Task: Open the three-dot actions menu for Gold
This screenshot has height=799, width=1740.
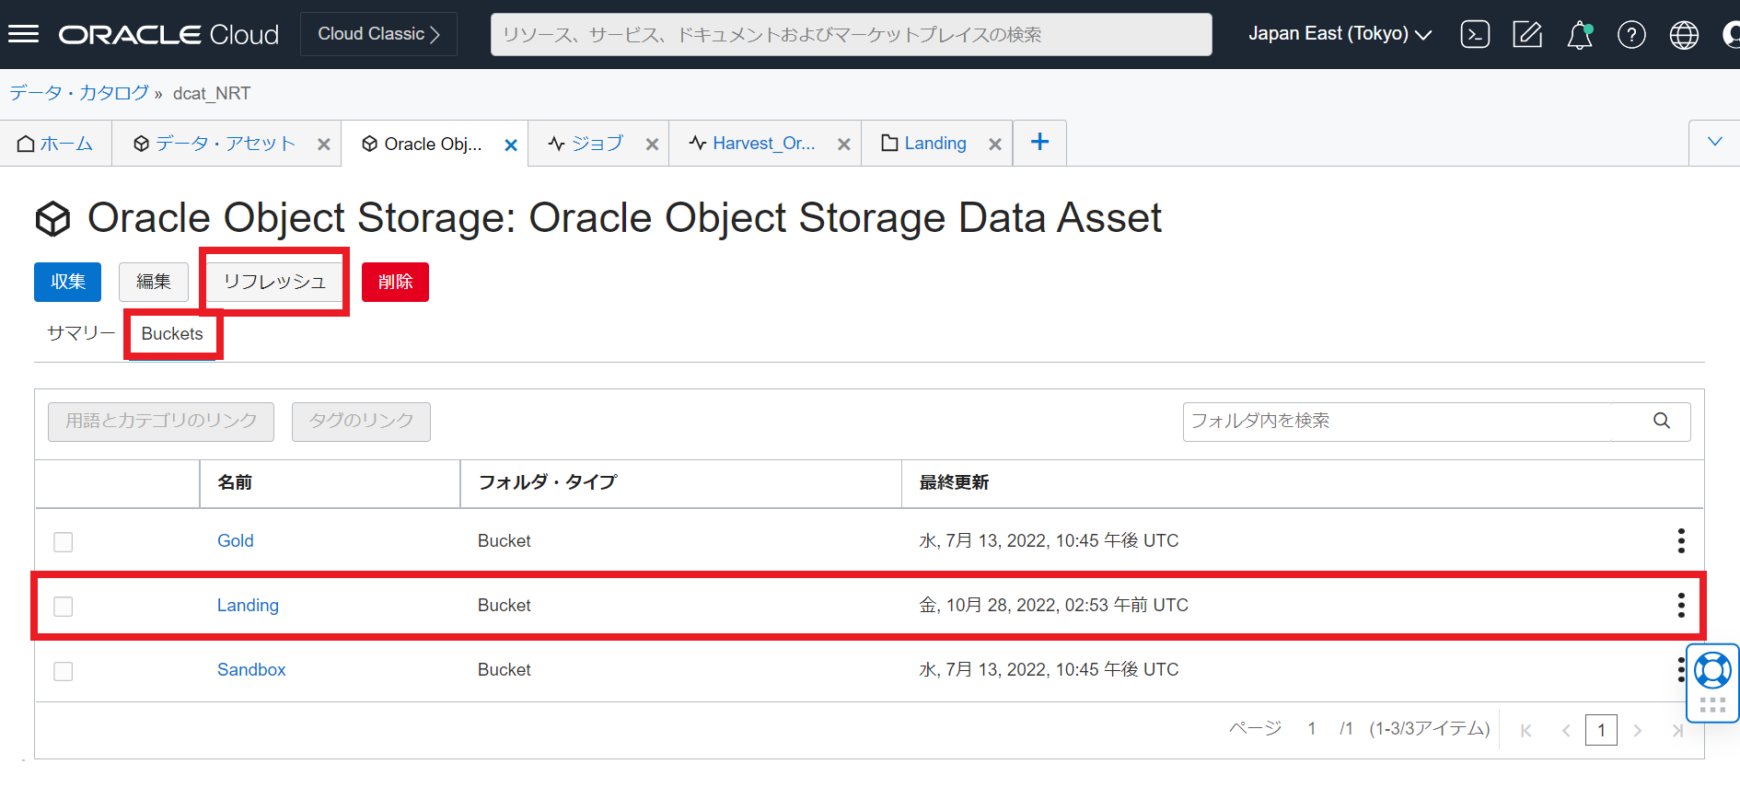Action: [x=1680, y=540]
